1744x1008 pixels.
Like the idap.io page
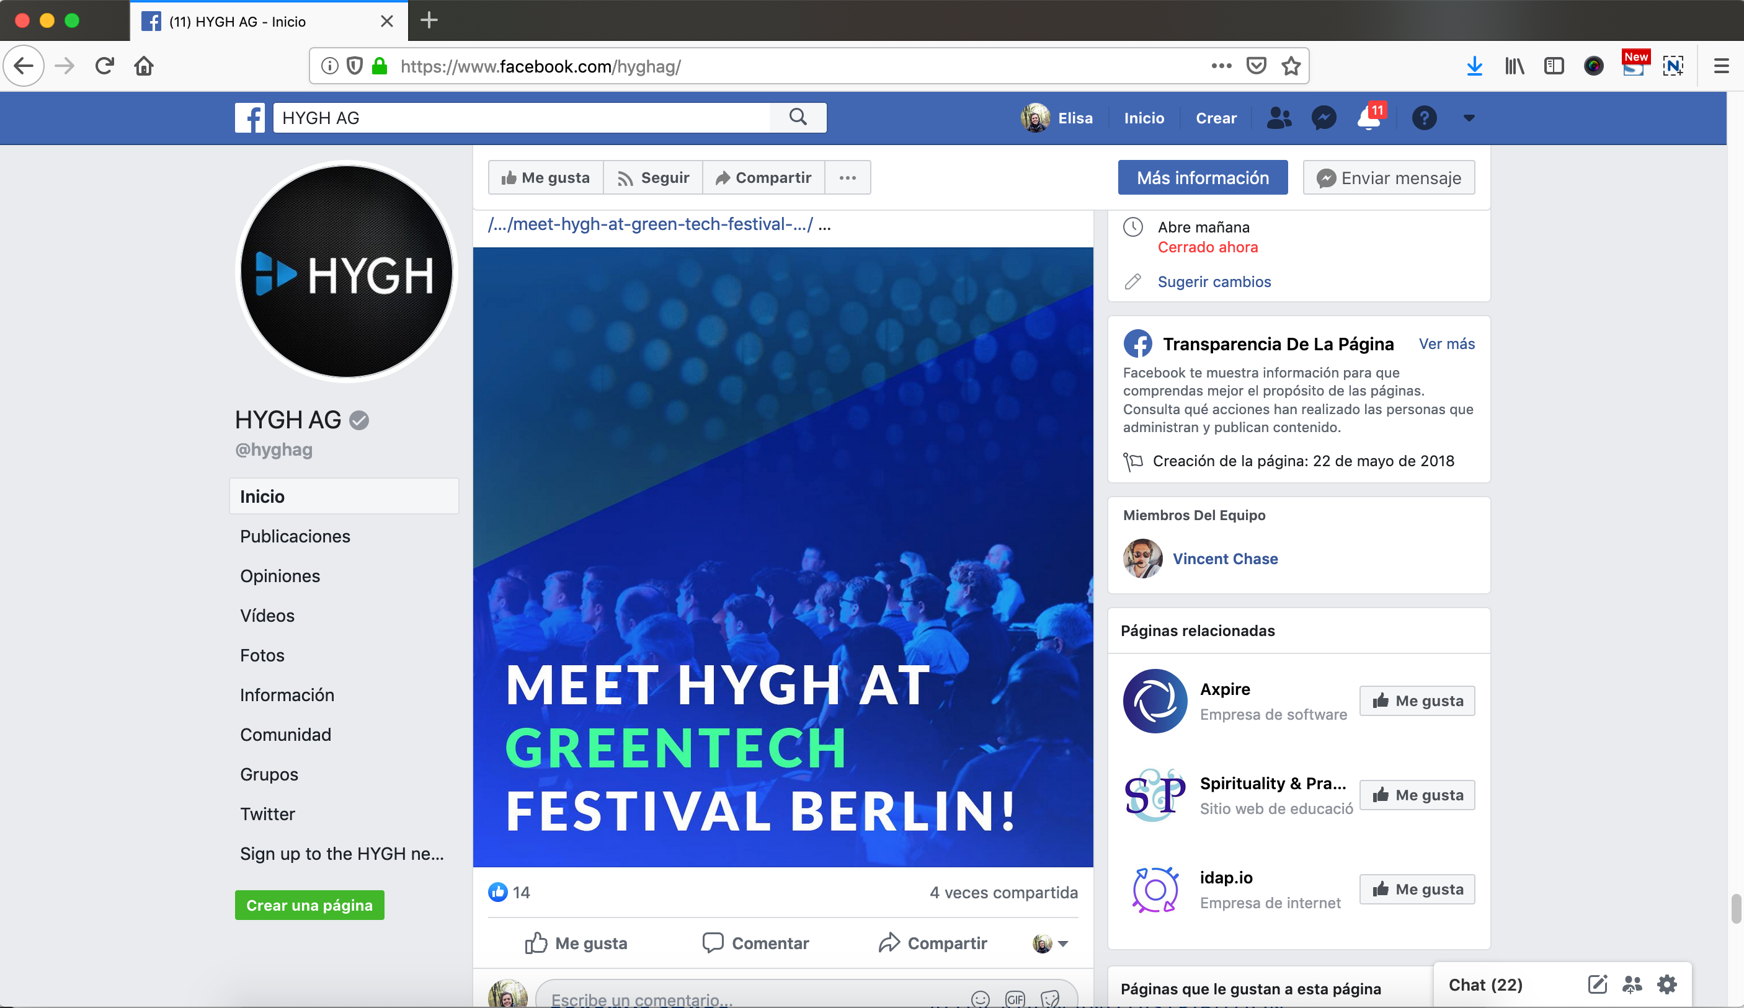click(x=1417, y=889)
